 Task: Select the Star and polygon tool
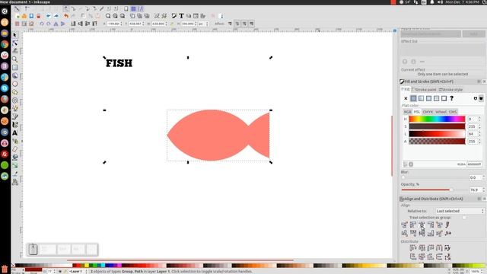coord(15,92)
